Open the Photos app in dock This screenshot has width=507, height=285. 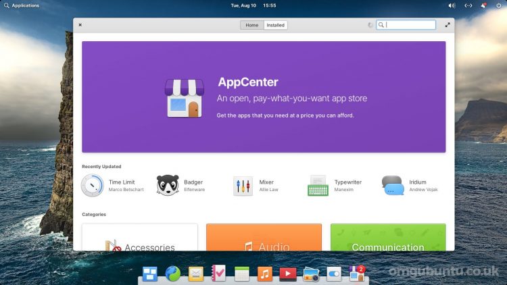tap(311, 274)
